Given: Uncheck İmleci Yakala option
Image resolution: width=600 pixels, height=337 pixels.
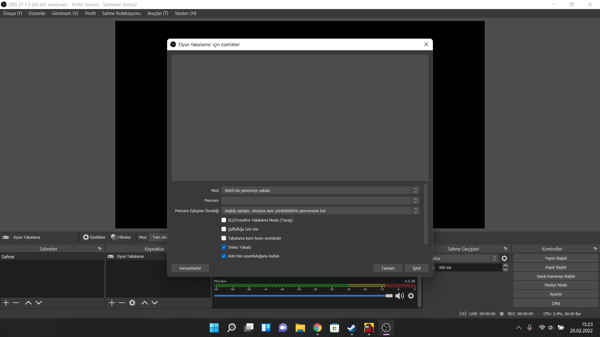Looking at the screenshot, I should click(224, 247).
